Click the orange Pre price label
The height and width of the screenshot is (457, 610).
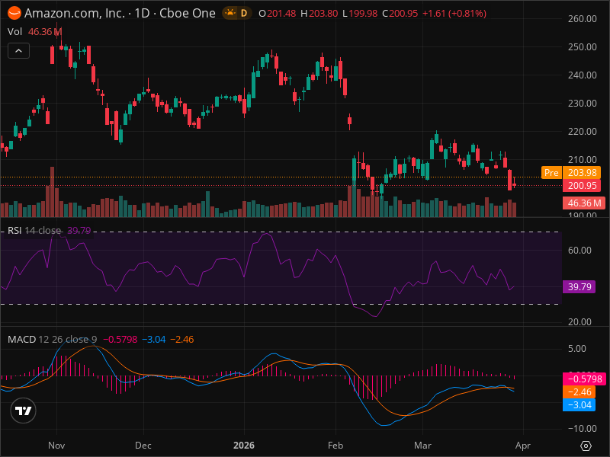(x=551, y=173)
